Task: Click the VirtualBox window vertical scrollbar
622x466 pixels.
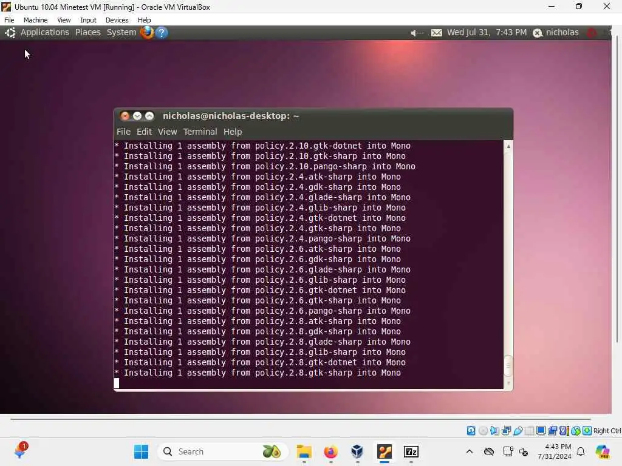Action: pyautogui.click(x=617, y=189)
